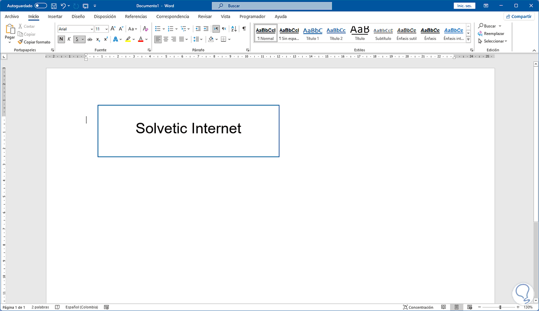
Task: Click the Undo arrow icon
Action: 63,6
